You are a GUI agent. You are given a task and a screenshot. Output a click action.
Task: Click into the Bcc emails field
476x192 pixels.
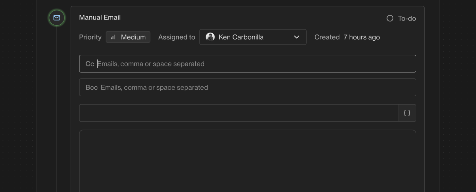point(248,87)
